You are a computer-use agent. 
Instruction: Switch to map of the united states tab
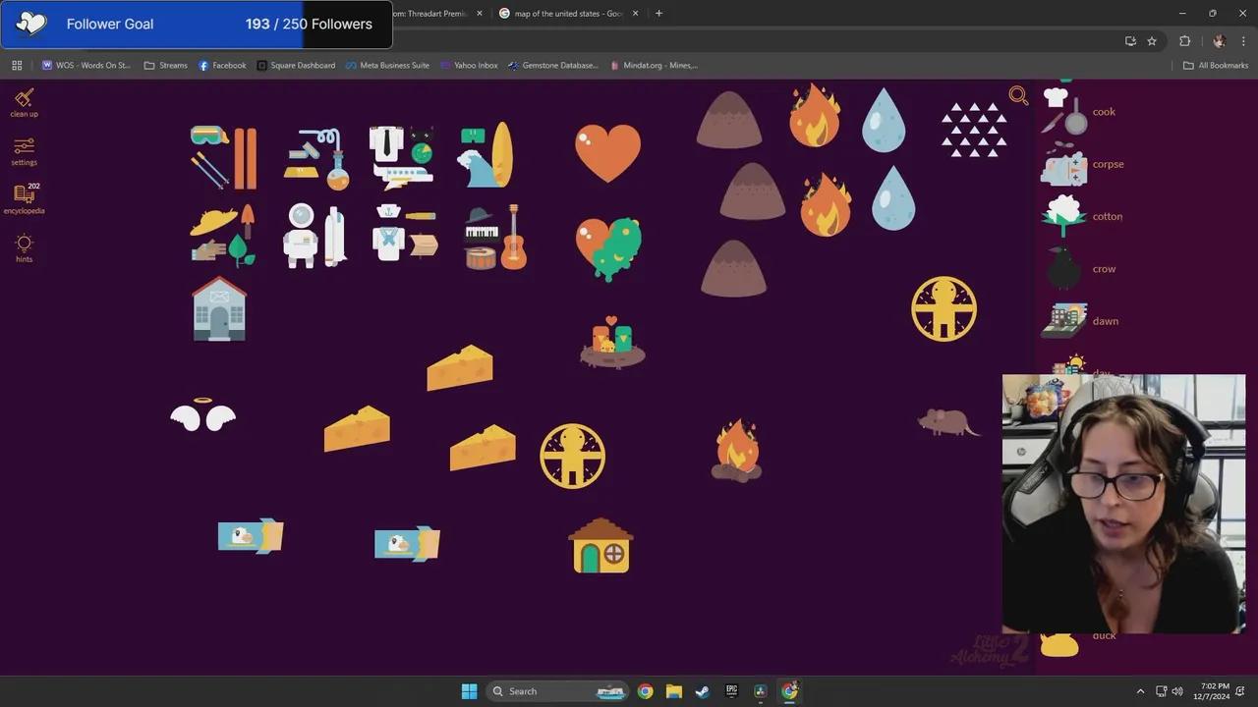pyautogui.click(x=568, y=14)
